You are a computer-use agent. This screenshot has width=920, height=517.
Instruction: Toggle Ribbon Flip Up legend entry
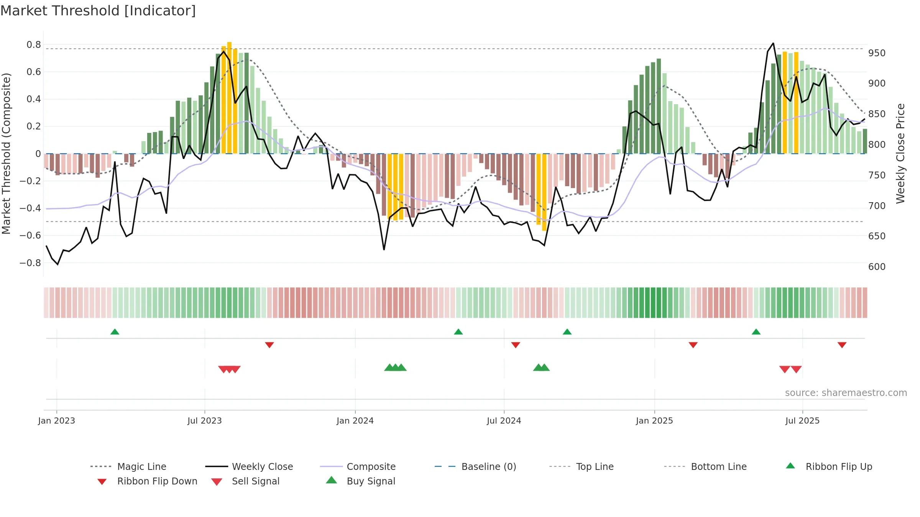tap(829, 466)
